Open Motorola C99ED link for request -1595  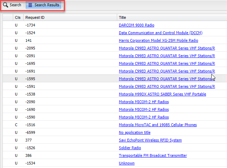(x=167, y=79)
